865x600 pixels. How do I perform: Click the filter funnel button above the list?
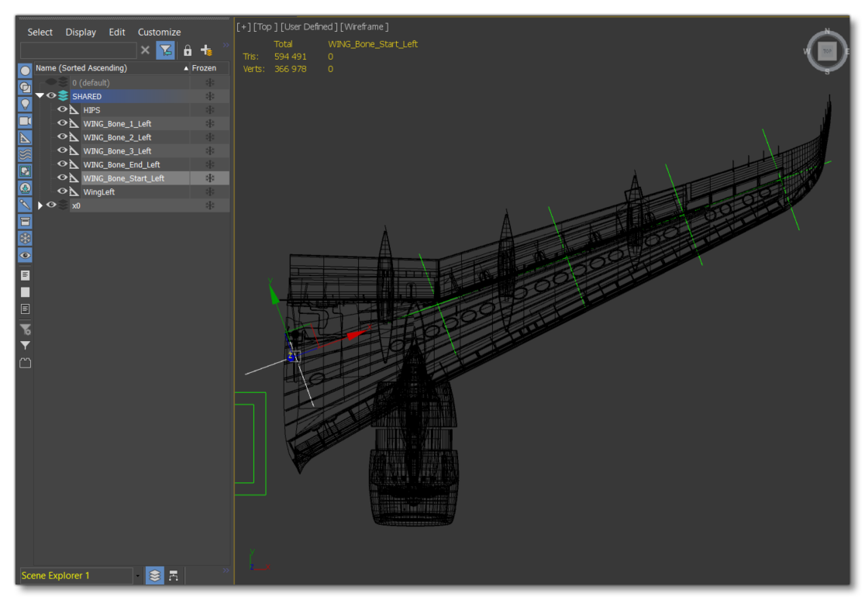(x=167, y=50)
